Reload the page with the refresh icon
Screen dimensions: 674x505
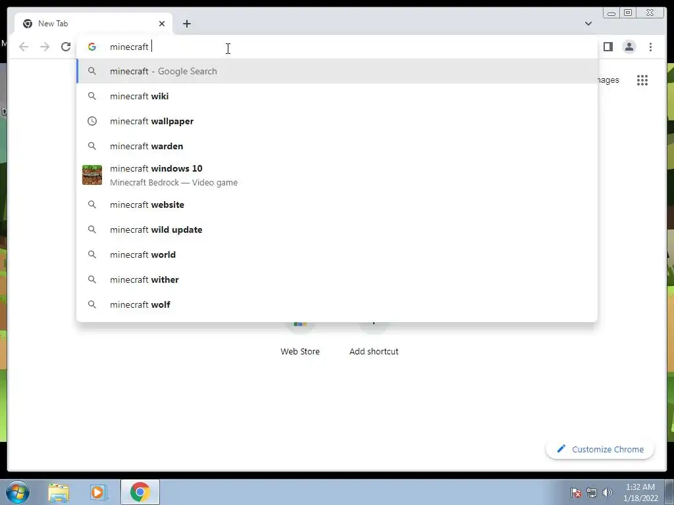66,47
